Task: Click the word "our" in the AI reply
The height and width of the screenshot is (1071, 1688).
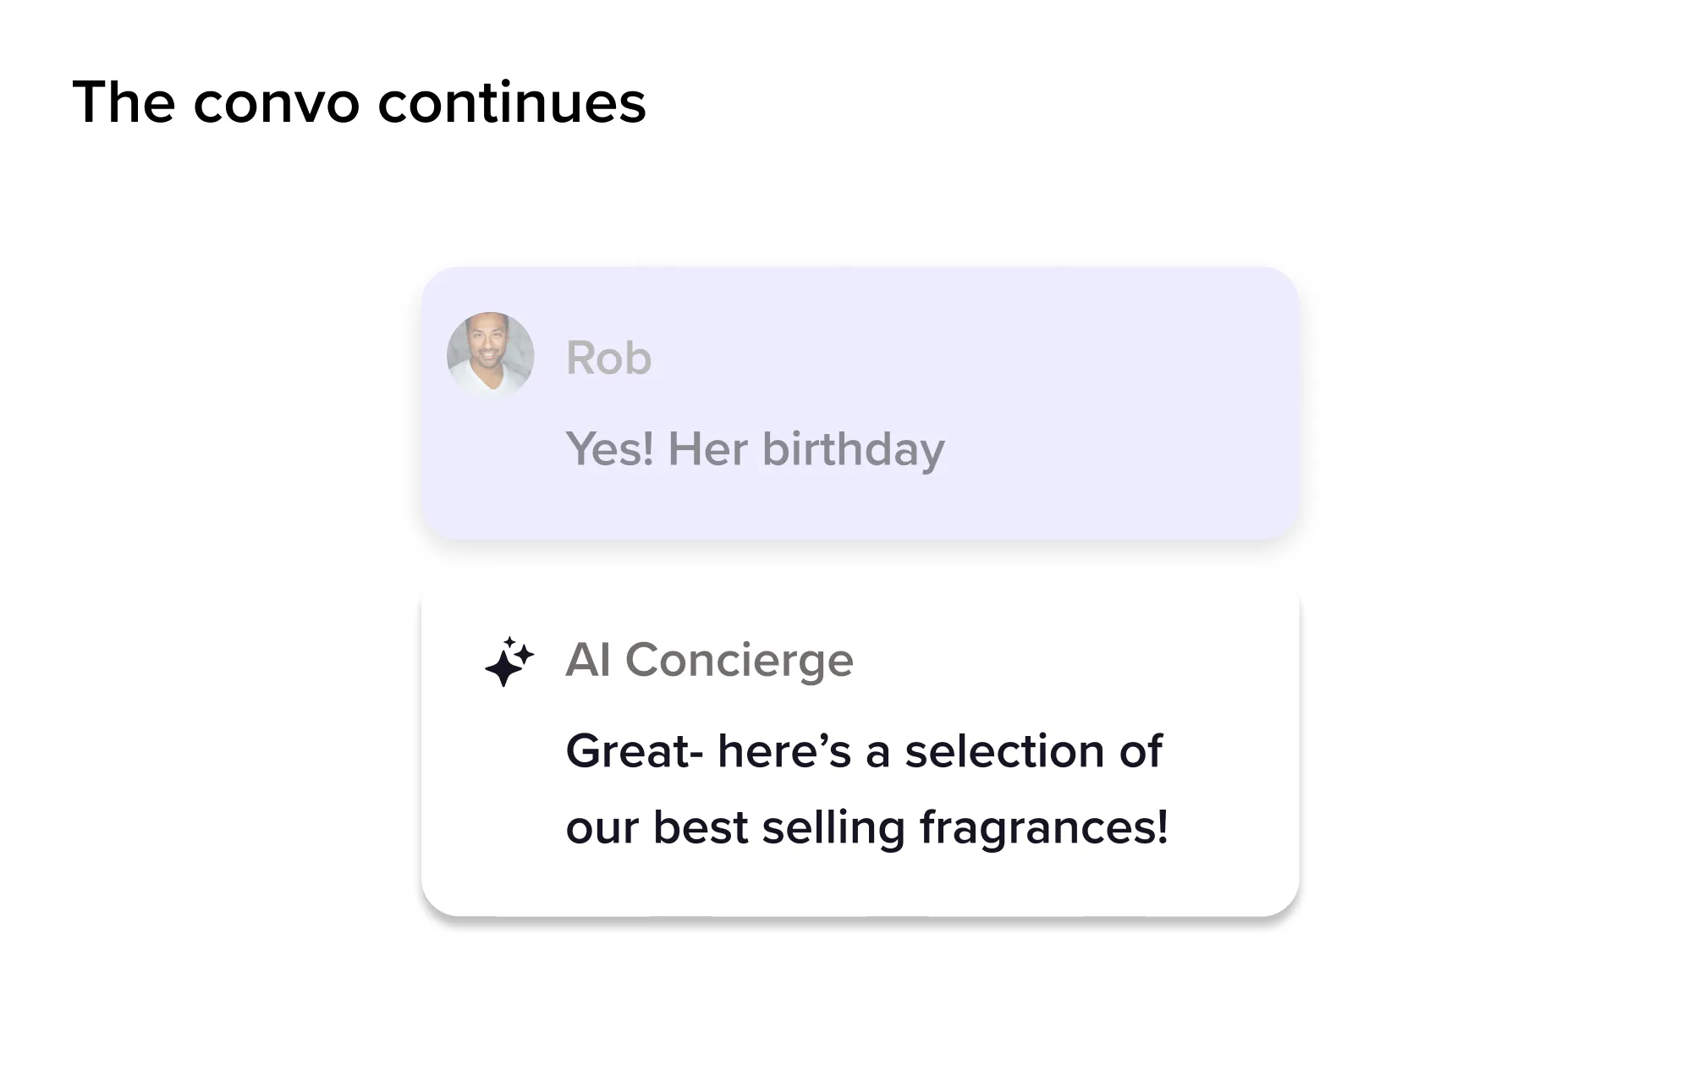Action: [602, 829]
